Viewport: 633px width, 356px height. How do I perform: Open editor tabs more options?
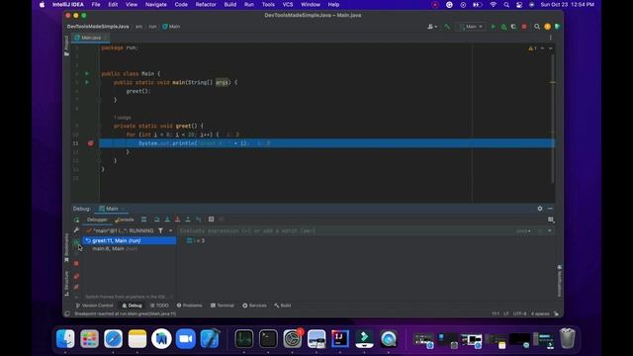(550, 38)
